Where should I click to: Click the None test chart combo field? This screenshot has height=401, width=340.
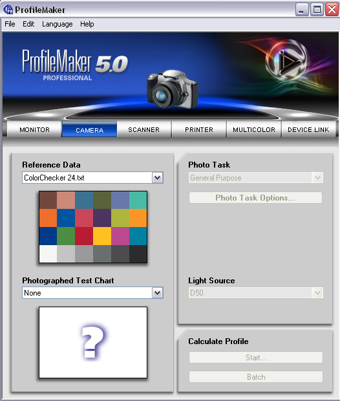(x=92, y=293)
